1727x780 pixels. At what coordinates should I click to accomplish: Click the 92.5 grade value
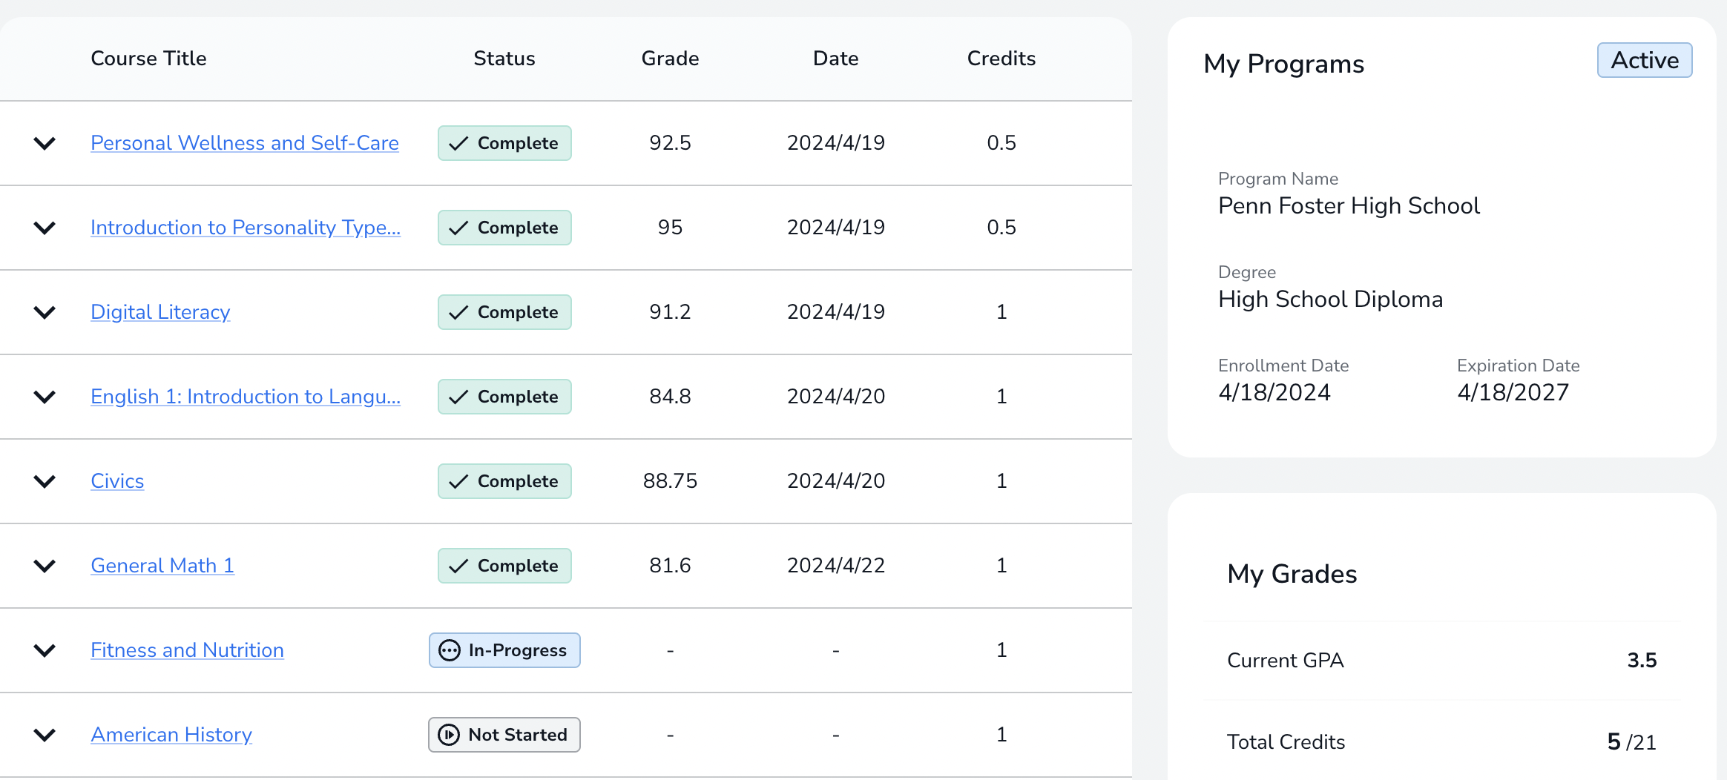tap(670, 143)
